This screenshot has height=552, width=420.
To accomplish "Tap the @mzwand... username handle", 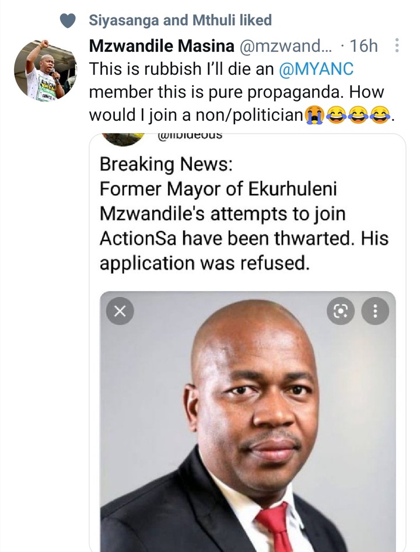I will tap(285, 46).
